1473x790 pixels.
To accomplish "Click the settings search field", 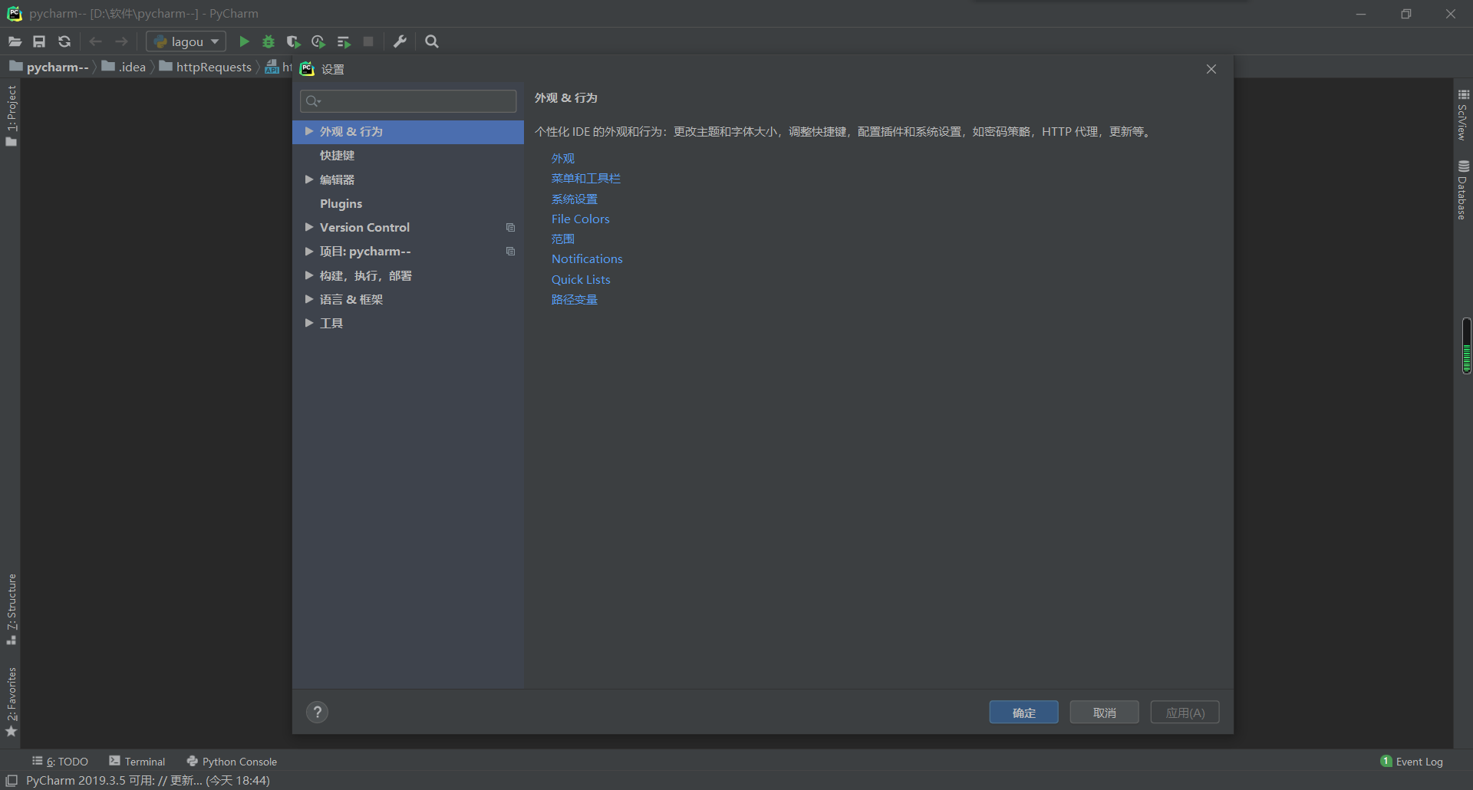I will [x=408, y=101].
